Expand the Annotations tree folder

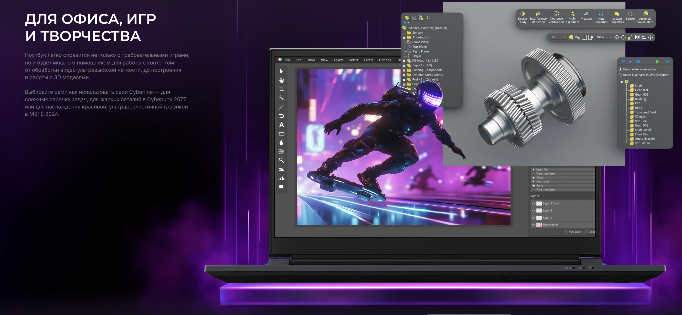[x=404, y=37]
